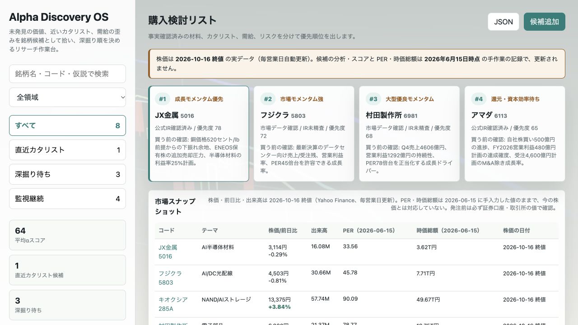Screen dimensions: 578x325
Task: Click the market cap 49.67T円
Action: coord(428,300)
